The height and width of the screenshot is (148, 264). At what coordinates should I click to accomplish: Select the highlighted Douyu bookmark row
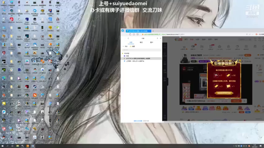pyautogui.click(x=142, y=59)
